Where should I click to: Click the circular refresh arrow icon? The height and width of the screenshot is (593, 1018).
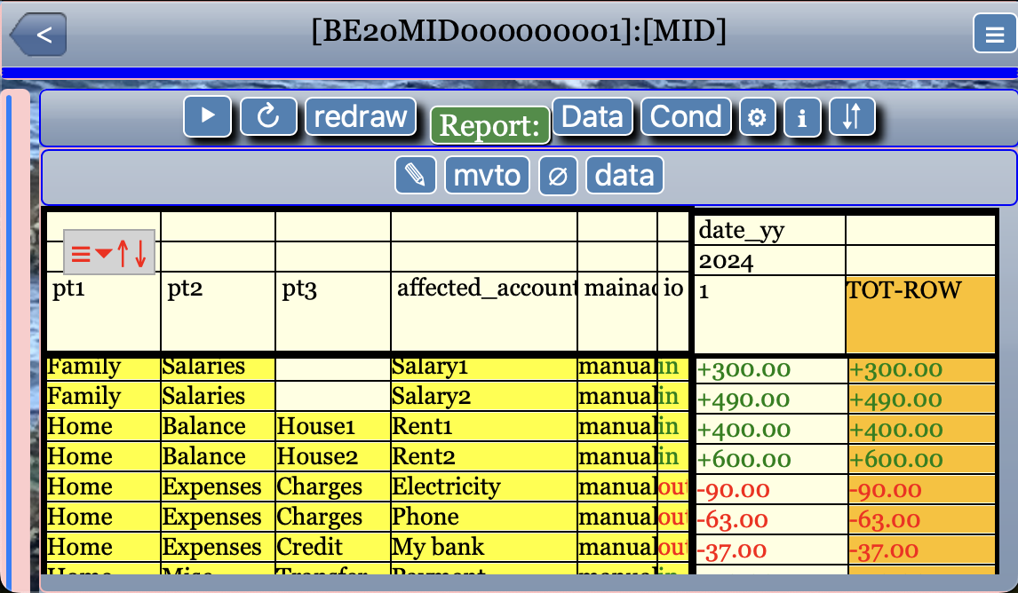[268, 116]
